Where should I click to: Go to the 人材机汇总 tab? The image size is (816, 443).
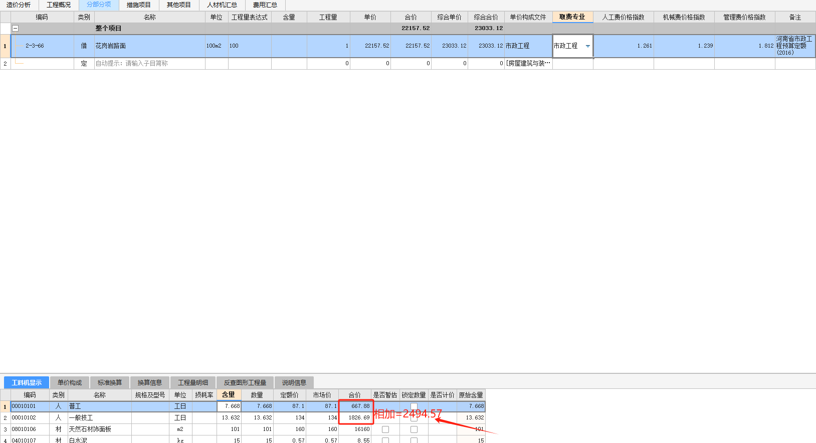click(x=222, y=5)
